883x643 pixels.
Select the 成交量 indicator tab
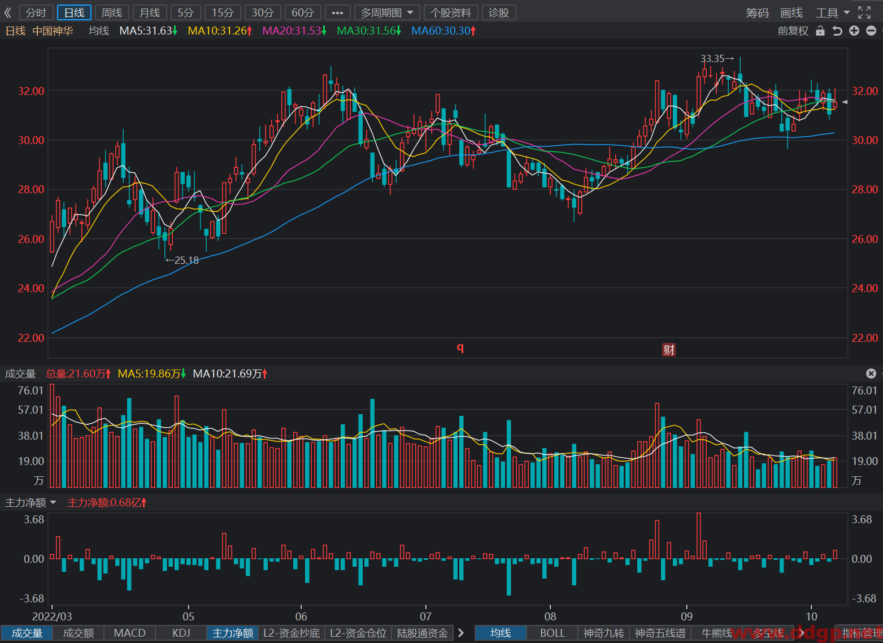click(x=27, y=633)
